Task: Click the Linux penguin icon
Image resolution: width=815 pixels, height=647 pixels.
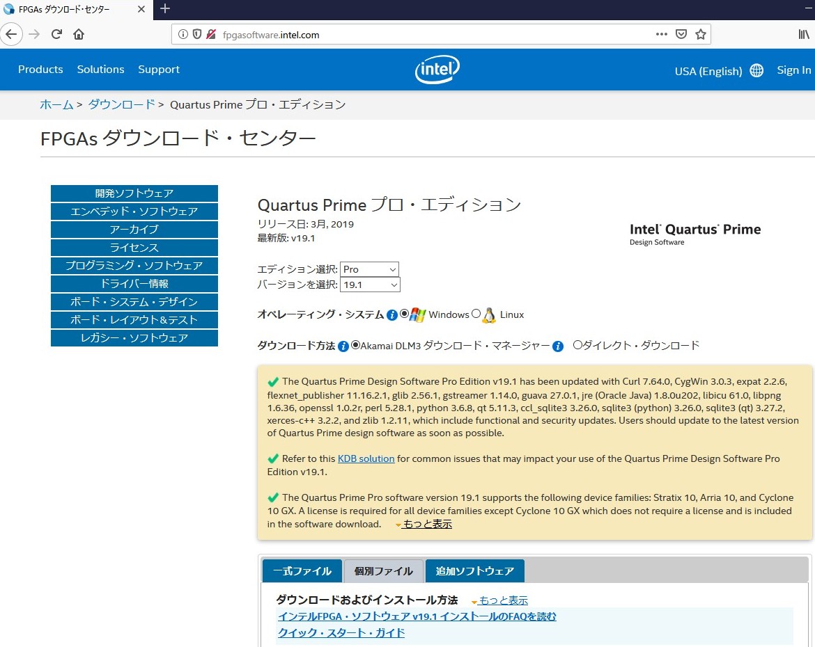Action: (x=489, y=315)
